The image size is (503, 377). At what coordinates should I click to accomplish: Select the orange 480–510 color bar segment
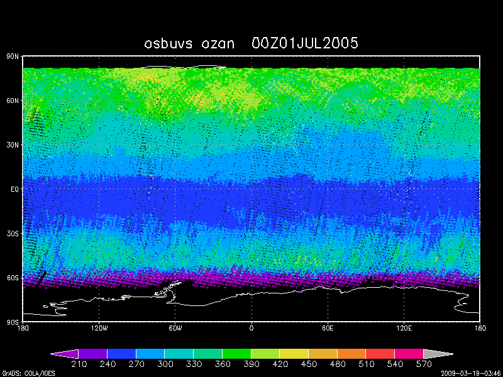click(351, 354)
